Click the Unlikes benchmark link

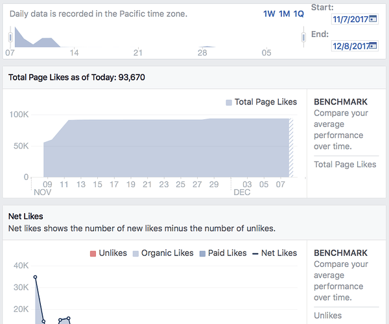click(327, 316)
